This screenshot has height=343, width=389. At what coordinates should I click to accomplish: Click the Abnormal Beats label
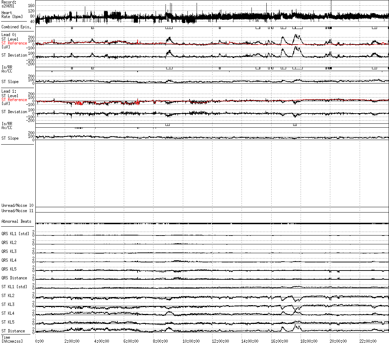point(16,221)
